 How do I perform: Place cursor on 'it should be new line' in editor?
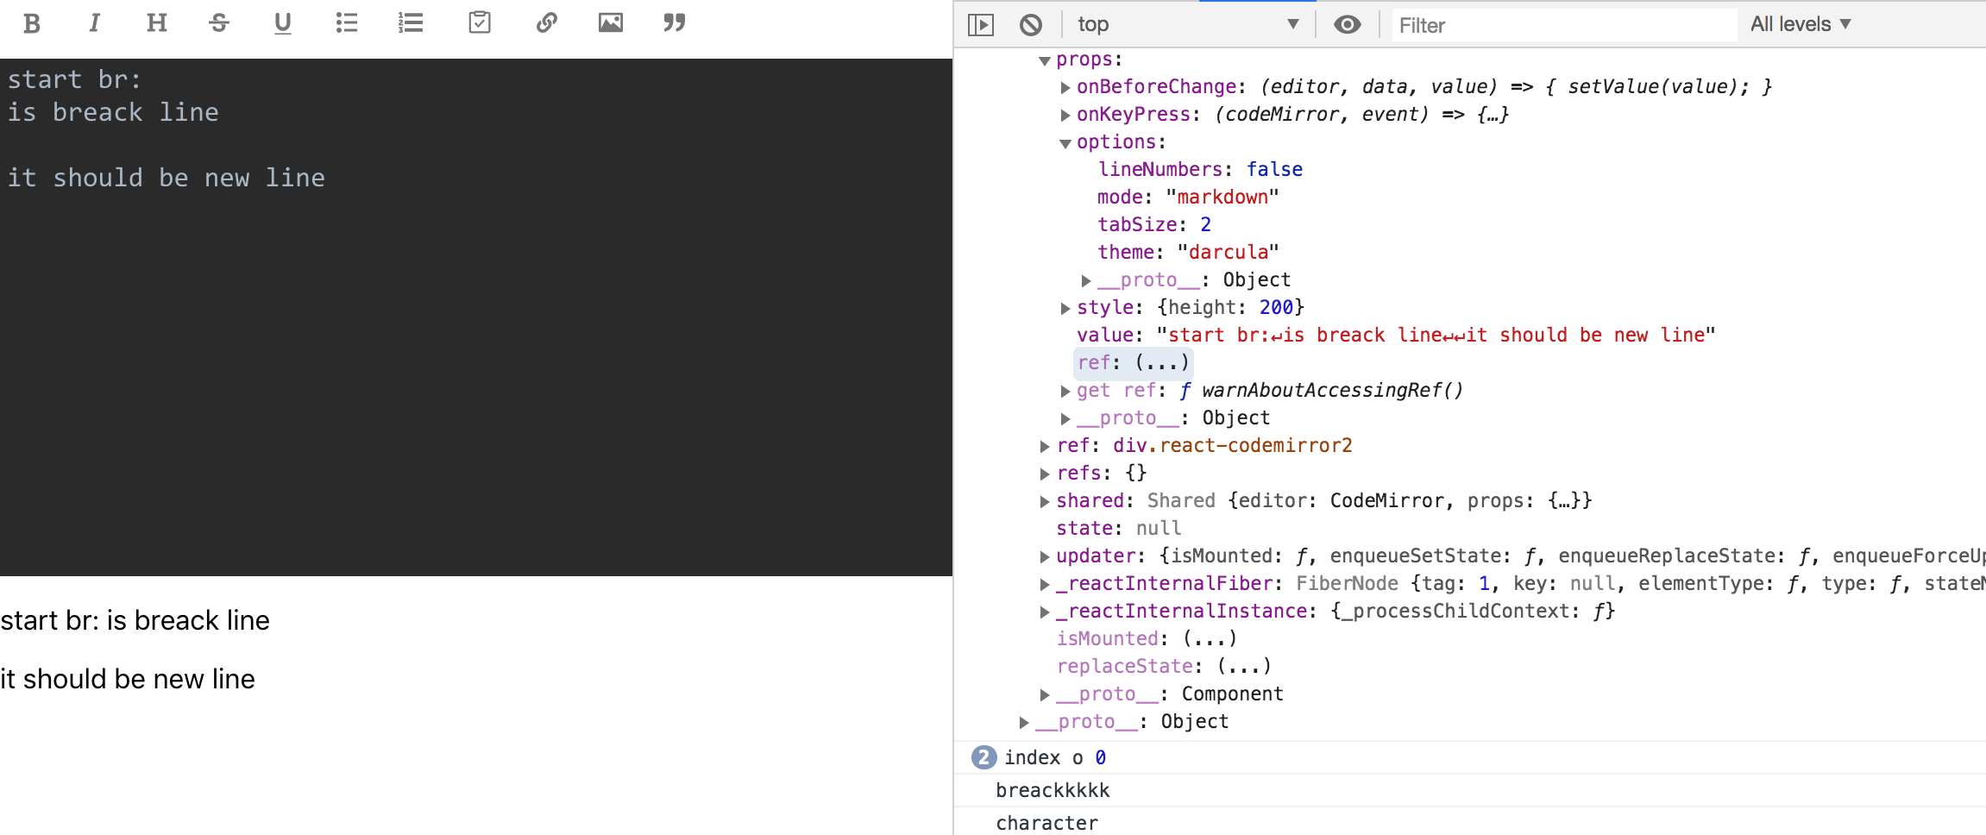[167, 178]
